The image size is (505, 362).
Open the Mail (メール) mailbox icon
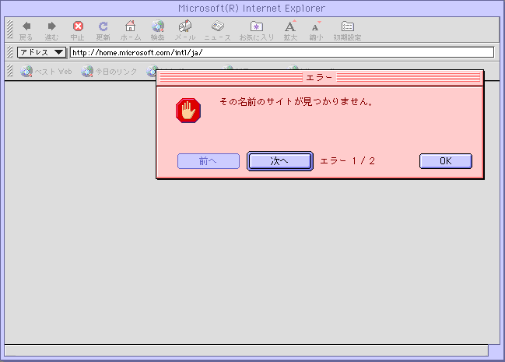click(x=185, y=26)
